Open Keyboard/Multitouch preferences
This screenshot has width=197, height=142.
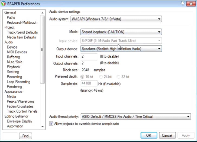coord(22,22)
